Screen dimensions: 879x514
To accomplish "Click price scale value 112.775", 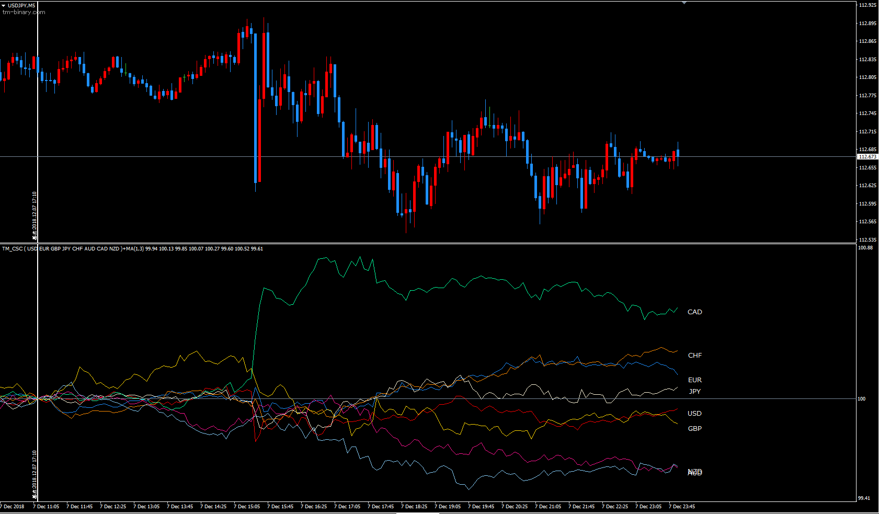I will tap(867, 96).
